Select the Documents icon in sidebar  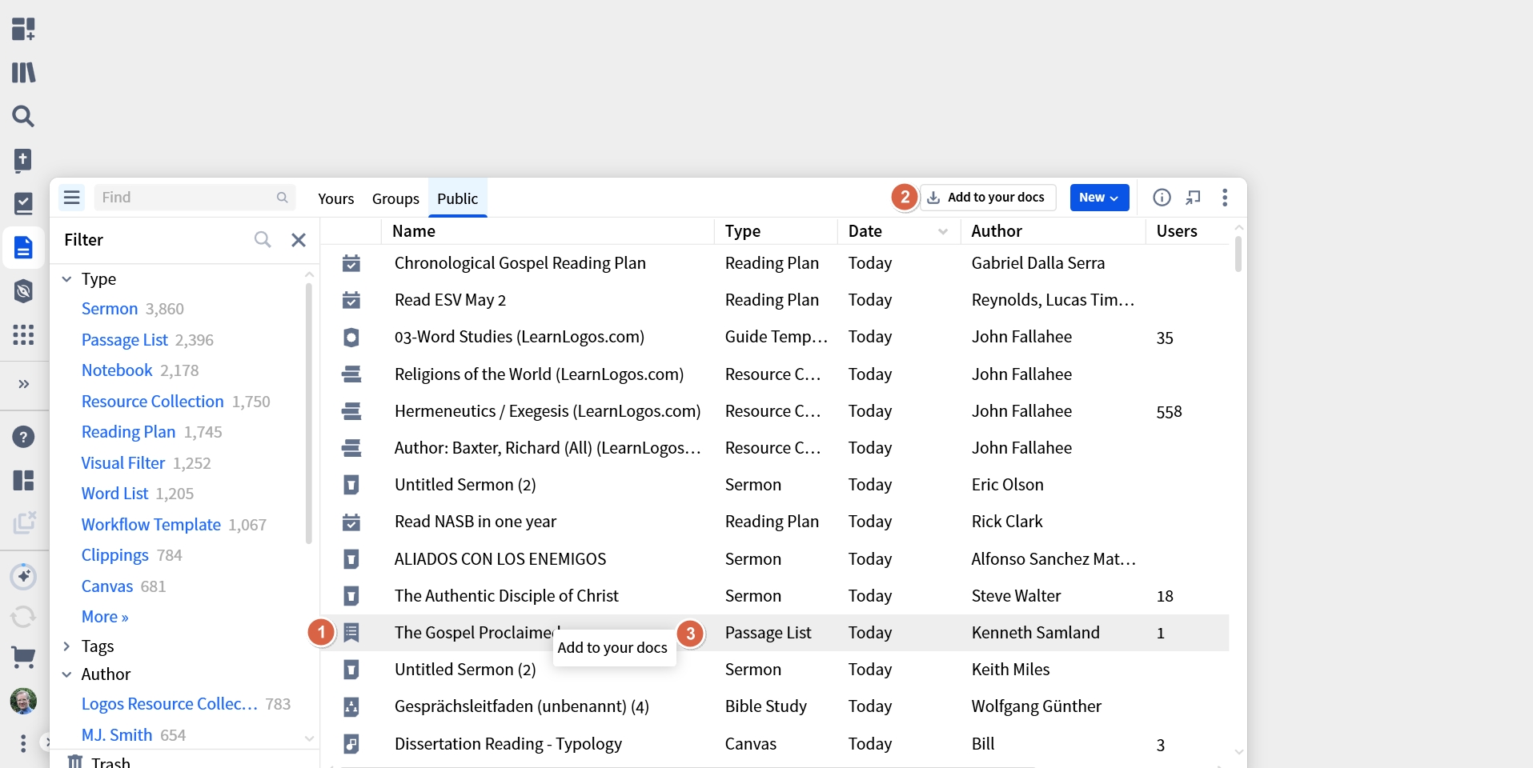pos(23,247)
